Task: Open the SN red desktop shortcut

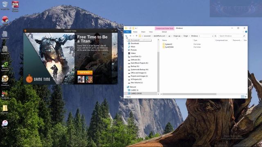Action: [x=15, y=6]
